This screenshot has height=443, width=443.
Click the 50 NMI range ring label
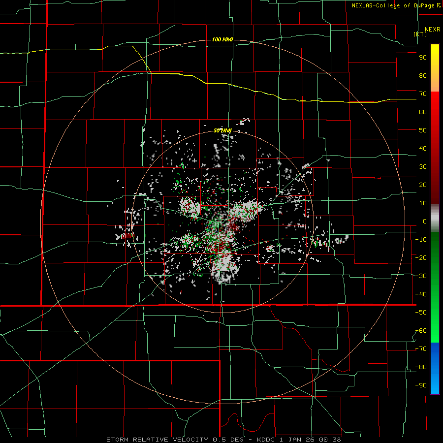[222, 130]
